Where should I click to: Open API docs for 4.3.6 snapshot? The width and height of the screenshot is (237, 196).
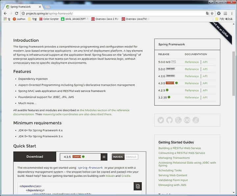point(205,76)
